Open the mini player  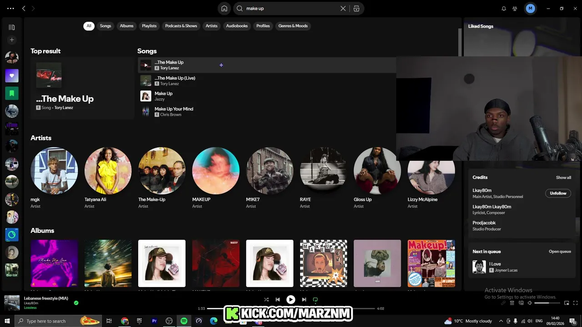tap(567, 303)
